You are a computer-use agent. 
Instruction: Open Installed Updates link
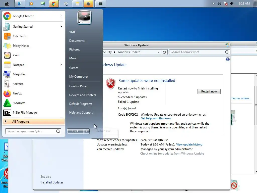click(x=52, y=182)
